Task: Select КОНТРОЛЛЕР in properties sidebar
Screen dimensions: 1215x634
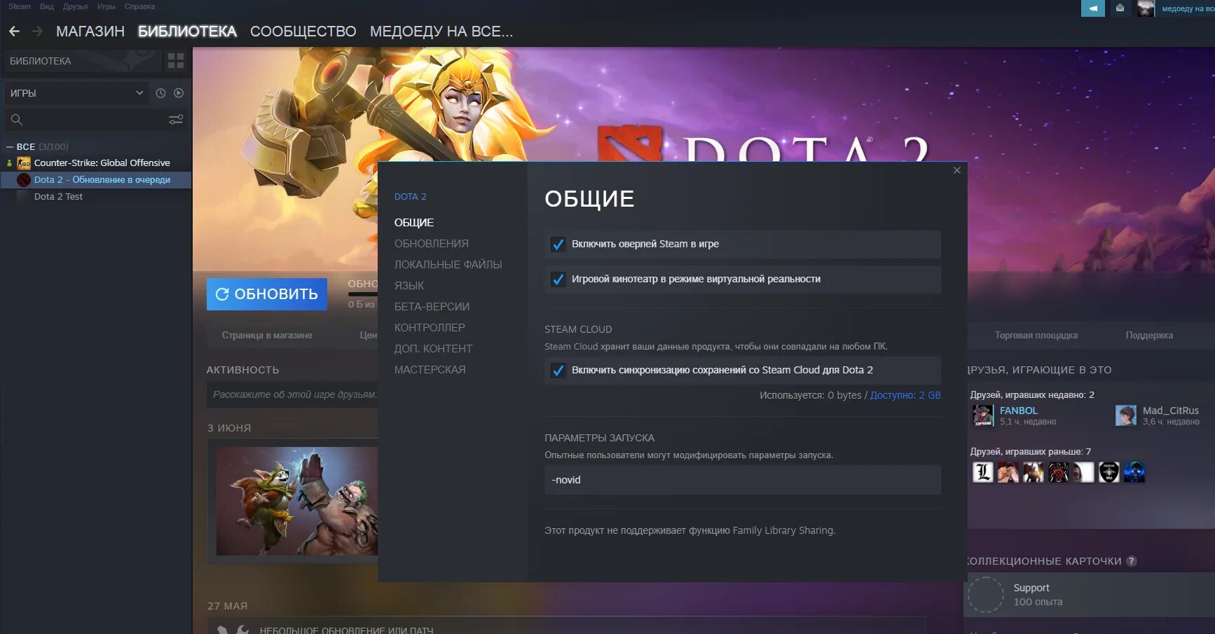Action: [430, 328]
